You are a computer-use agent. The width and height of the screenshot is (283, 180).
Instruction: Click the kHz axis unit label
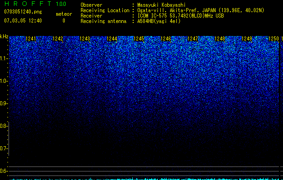pos(4,36)
